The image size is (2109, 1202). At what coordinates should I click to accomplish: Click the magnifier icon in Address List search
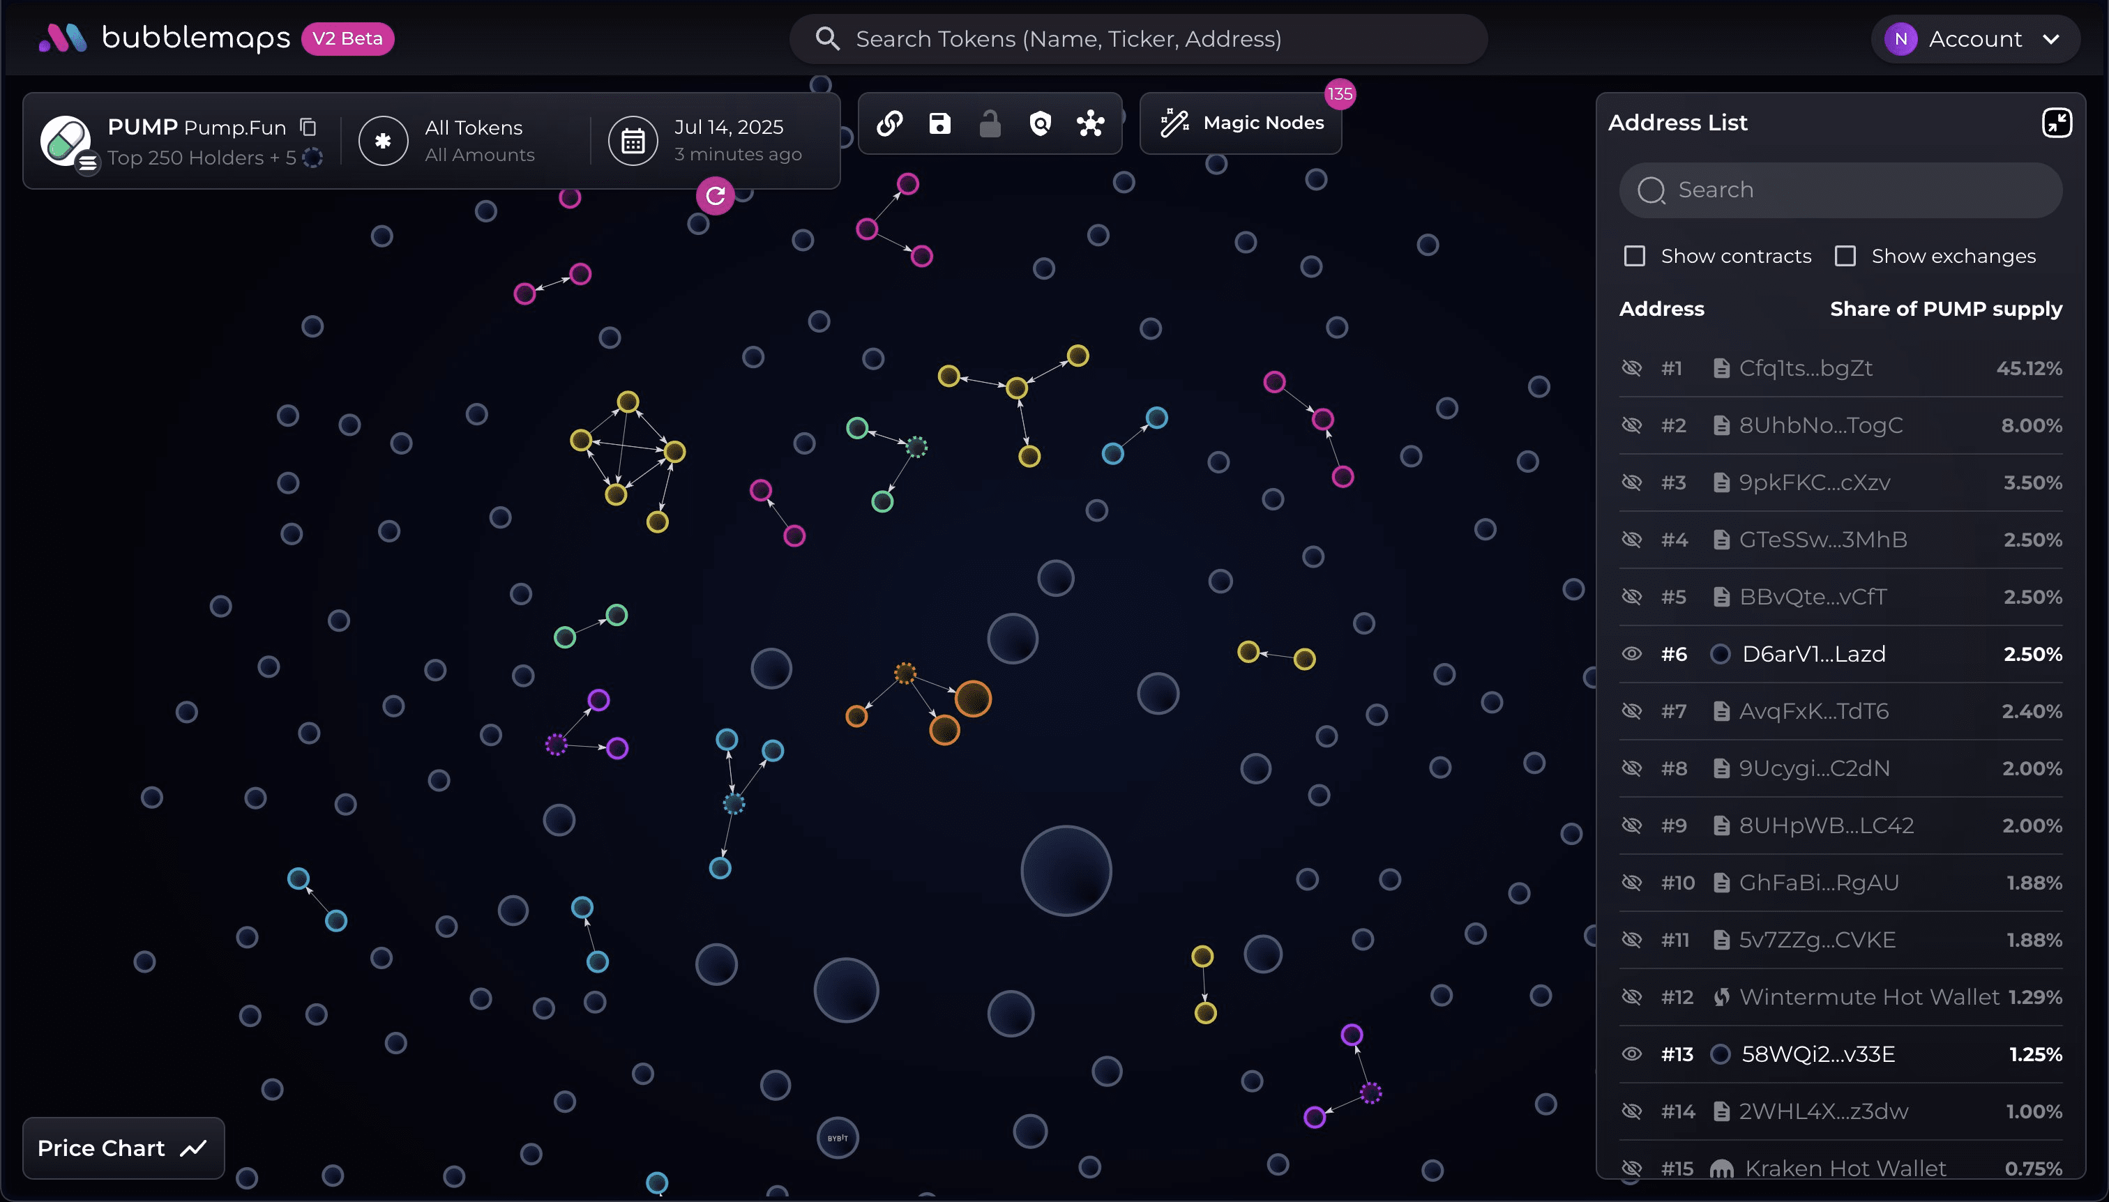(x=1651, y=191)
